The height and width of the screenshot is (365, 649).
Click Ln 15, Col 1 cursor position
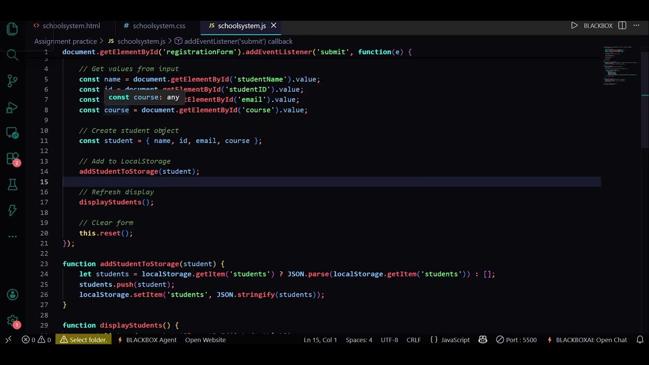coord(320,340)
